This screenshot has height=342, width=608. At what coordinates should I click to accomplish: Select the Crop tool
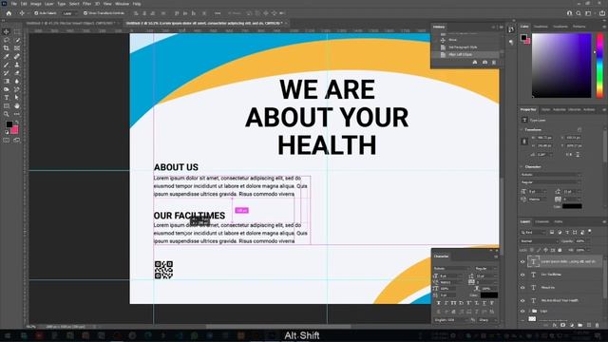[7, 48]
